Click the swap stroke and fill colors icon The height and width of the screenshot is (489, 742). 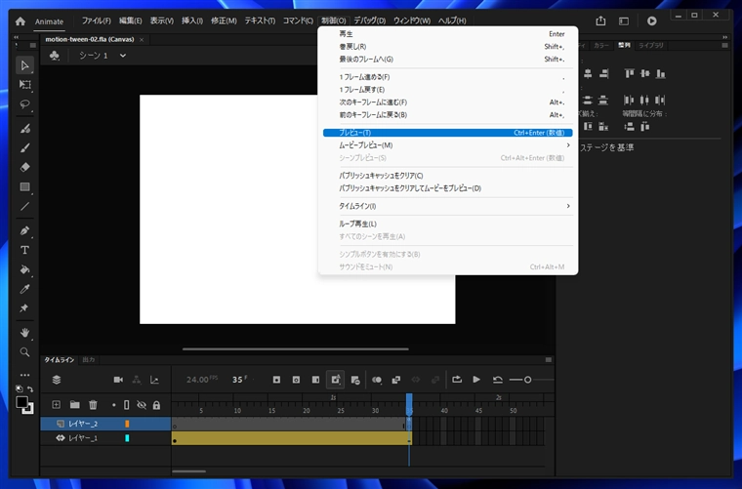tap(30, 389)
